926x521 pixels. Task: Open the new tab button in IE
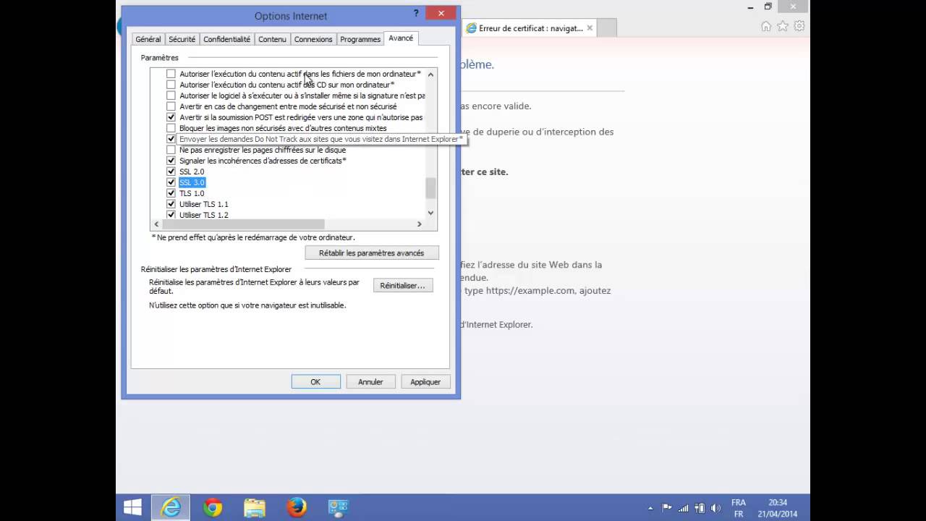coord(607,28)
